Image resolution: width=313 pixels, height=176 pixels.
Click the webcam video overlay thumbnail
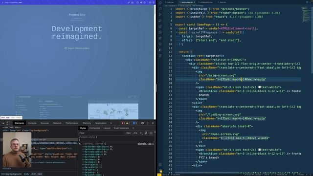click(x=17, y=150)
